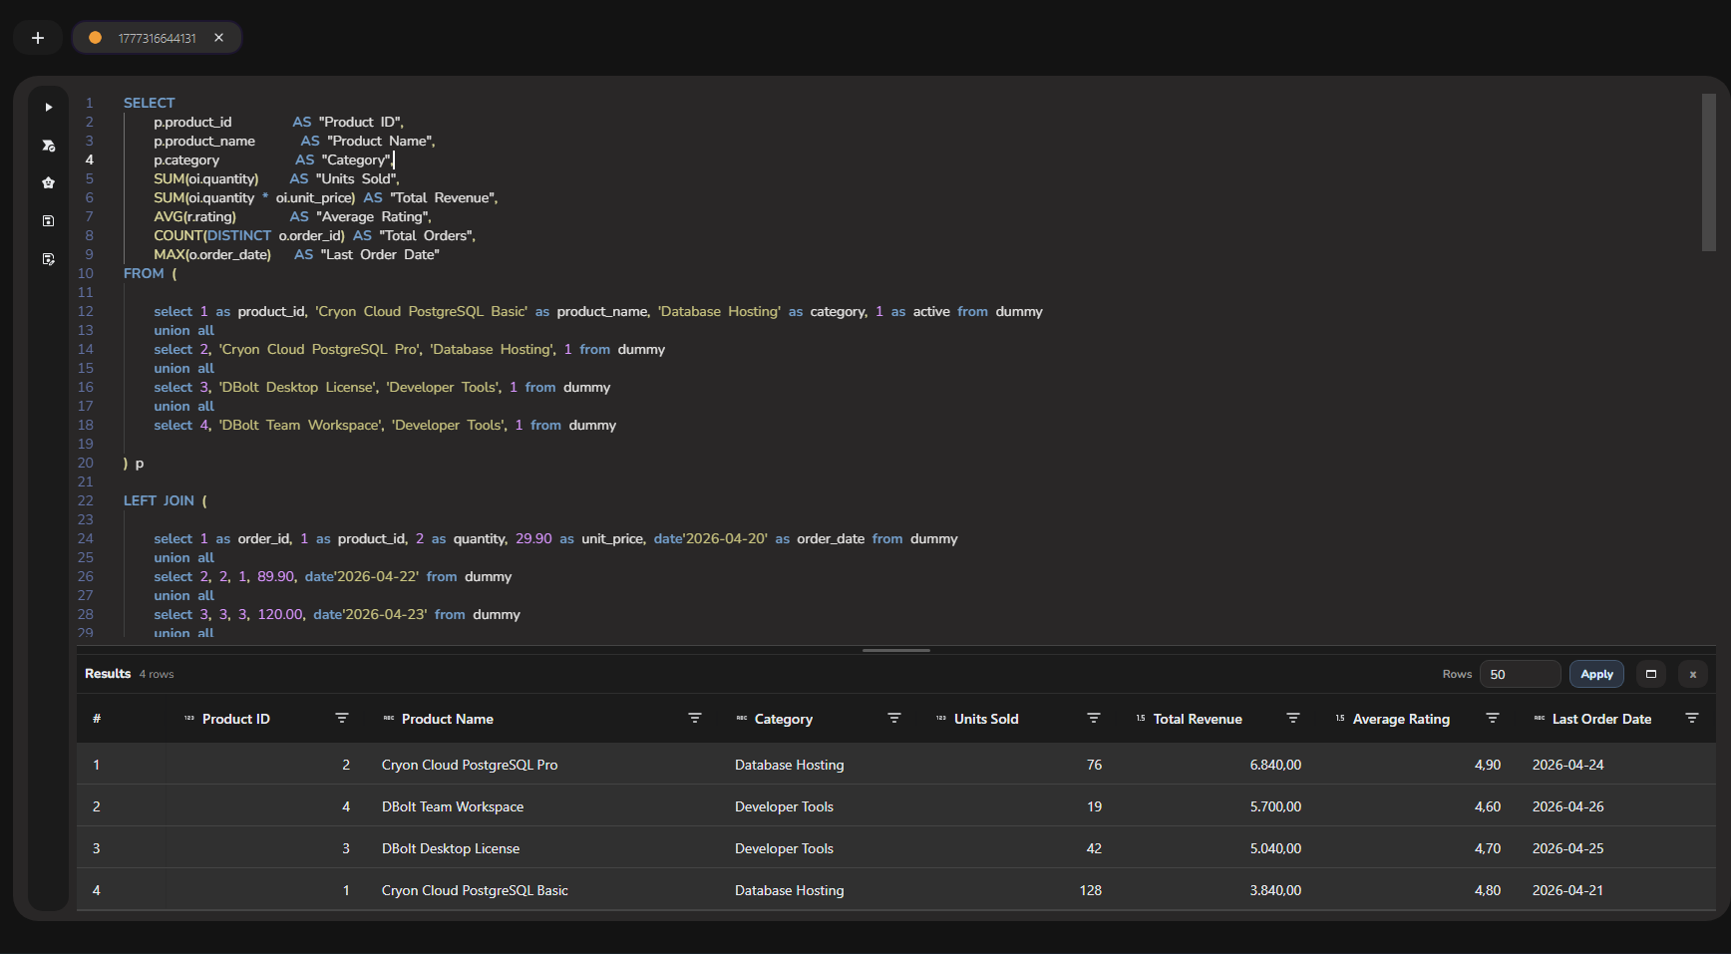The height and width of the screenshot is (954, 1731).
Task: Close the results panel
Action: tap(1693, 675)
